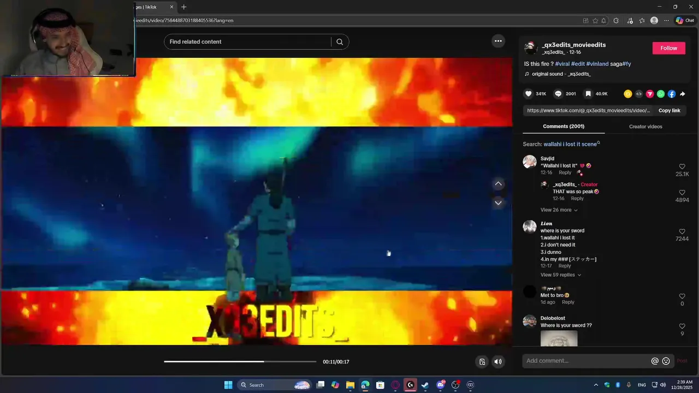Show hidden system tray icons
This screenshot has width=699, height=393.
pyautogui.click(x=596, y=385)
